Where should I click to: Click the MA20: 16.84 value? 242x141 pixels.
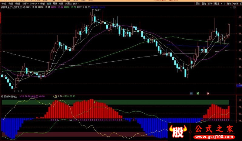coord(57,7)
